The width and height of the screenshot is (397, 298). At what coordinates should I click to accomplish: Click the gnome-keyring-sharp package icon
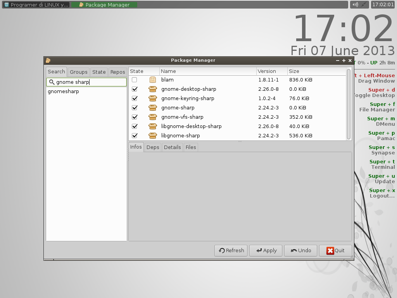153,99
